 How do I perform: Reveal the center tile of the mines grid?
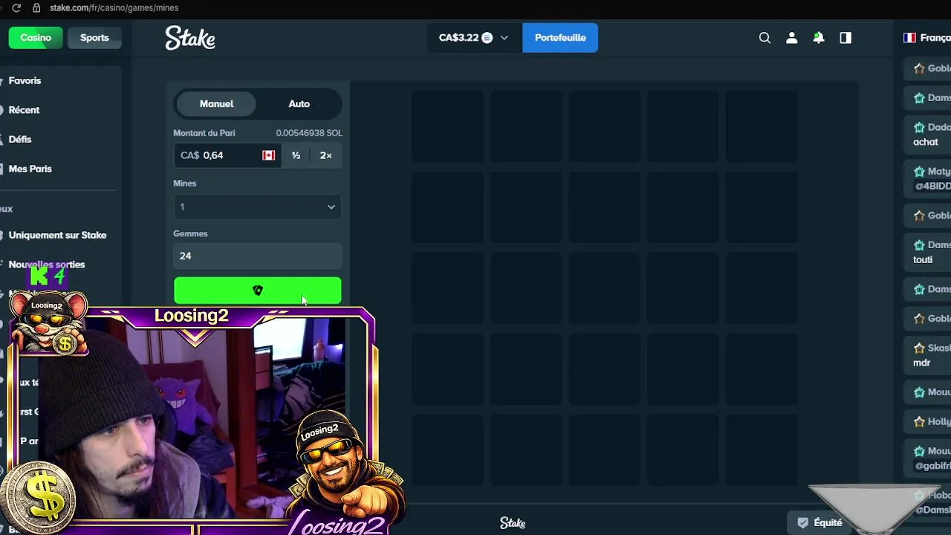(x=605, y=288)
